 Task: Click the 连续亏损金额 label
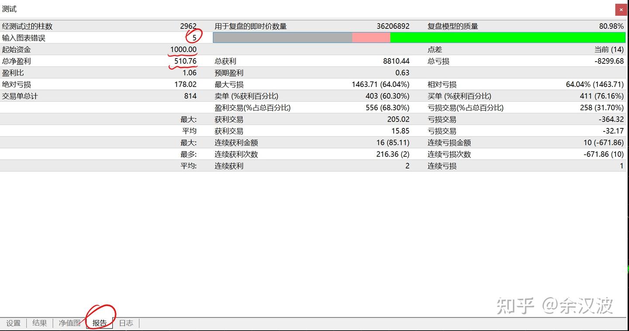coord(449,143)
